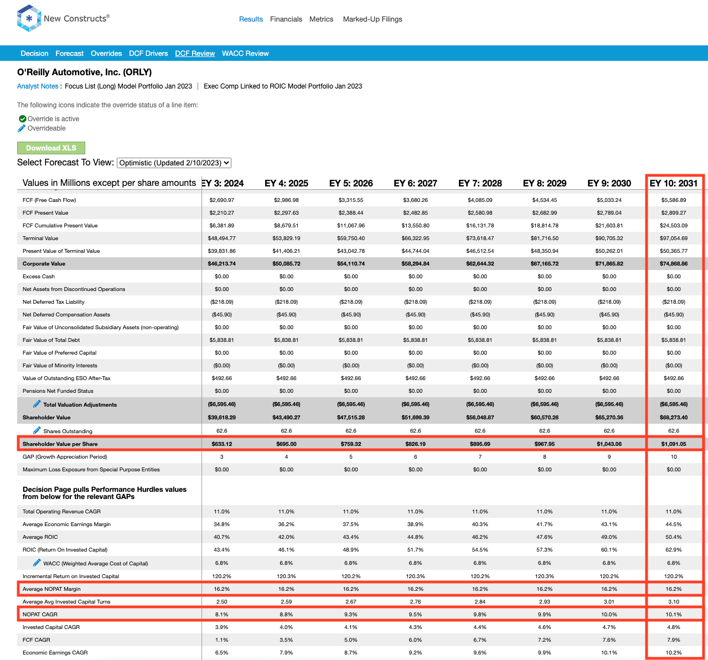The width and height of the screenshot is (708, 660).
Task: Click the Economic Earnings CAGR label
Action: (x=55, y=653)
